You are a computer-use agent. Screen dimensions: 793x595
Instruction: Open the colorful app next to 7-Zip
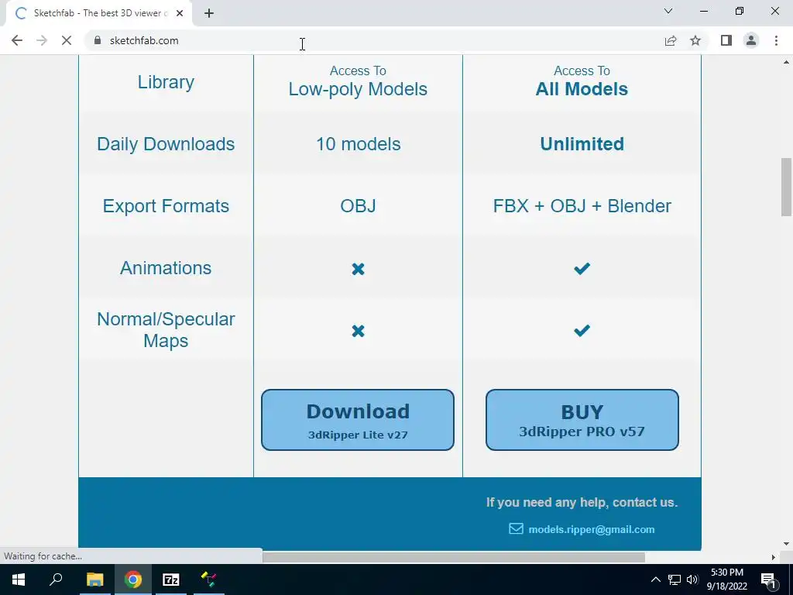[209, 580]
